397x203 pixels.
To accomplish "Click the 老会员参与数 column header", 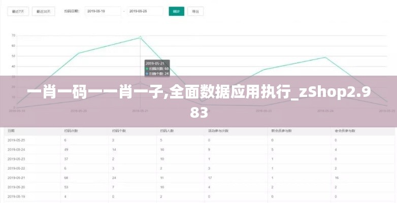I will click(x=345, y=131).
